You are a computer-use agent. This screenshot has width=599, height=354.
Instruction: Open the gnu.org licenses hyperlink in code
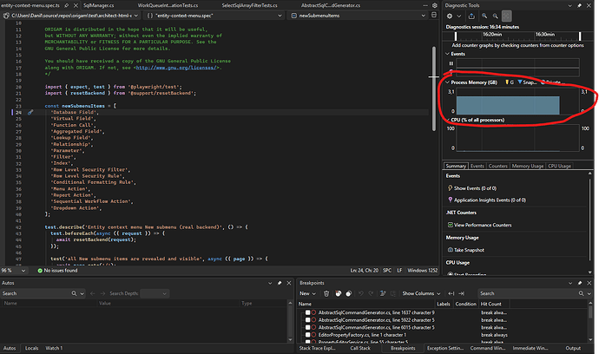[x=176, y=68]
